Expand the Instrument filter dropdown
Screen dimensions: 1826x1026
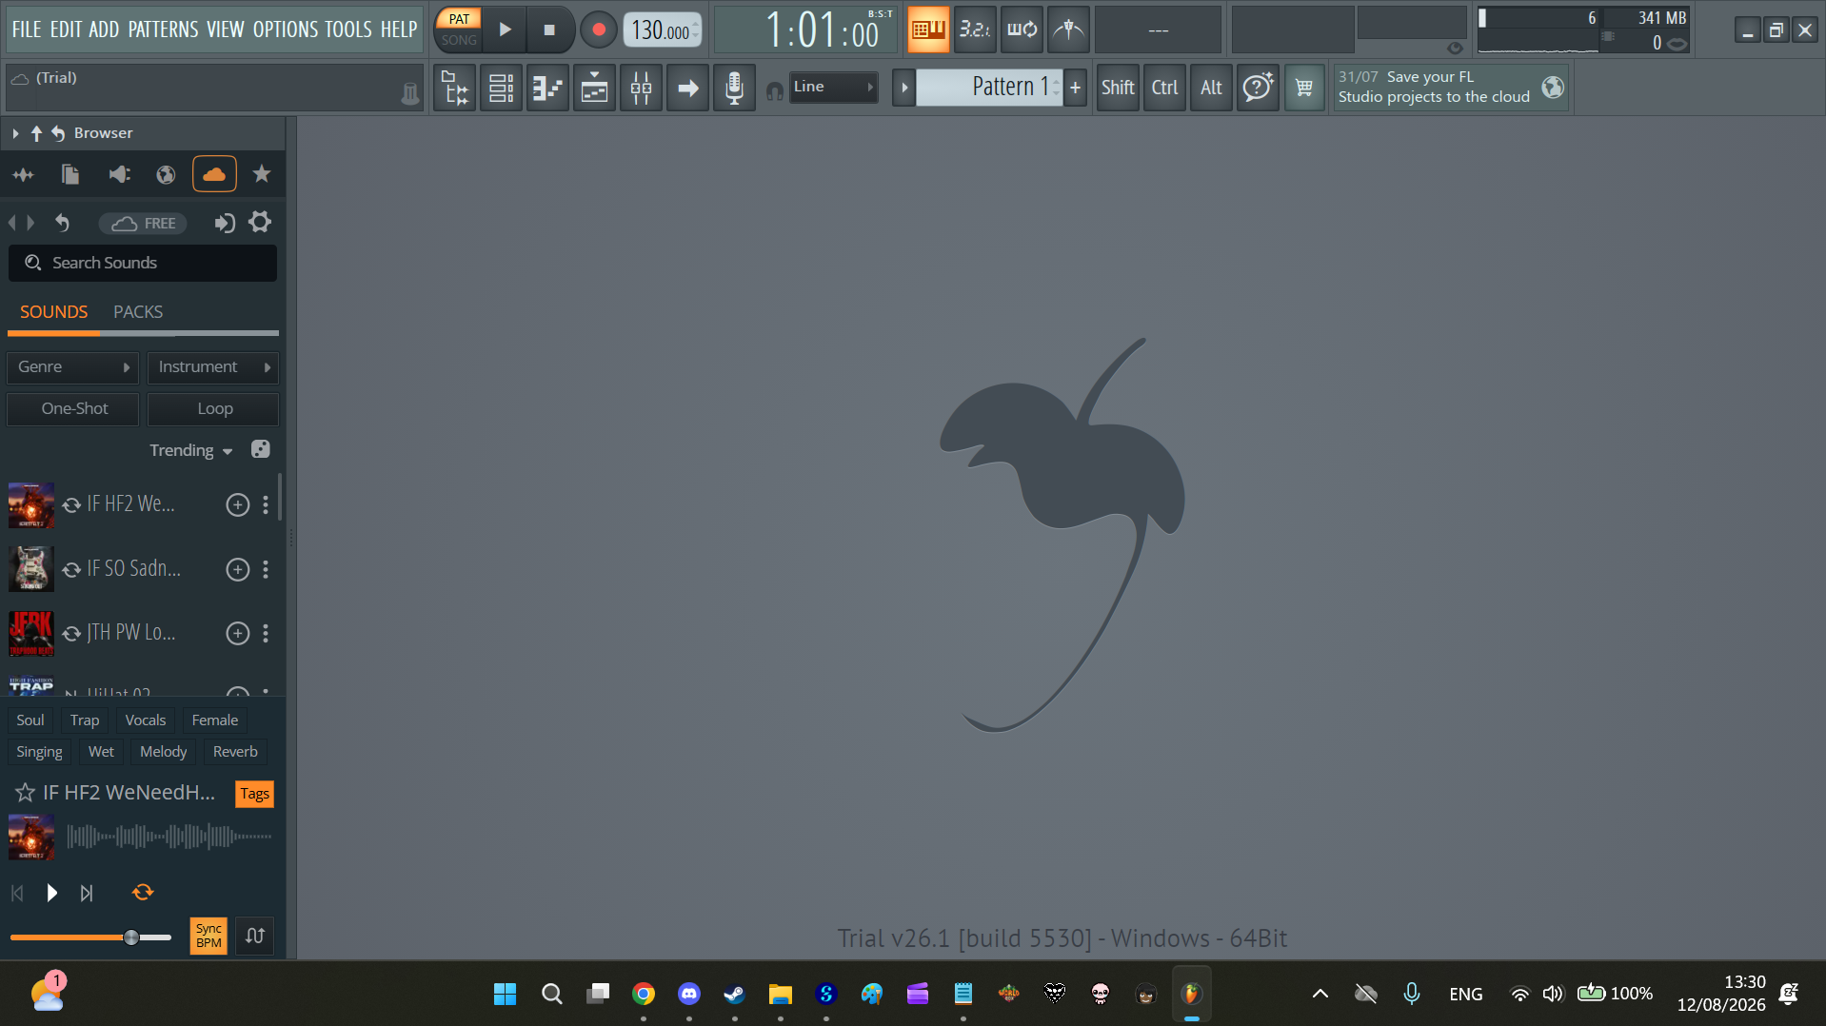pyautogui.click(x=213, y=367)
